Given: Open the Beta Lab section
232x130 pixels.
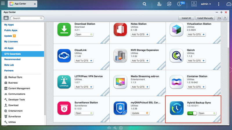Looking at the screenshot, I should pyautogui.click(x=9, y=65).
